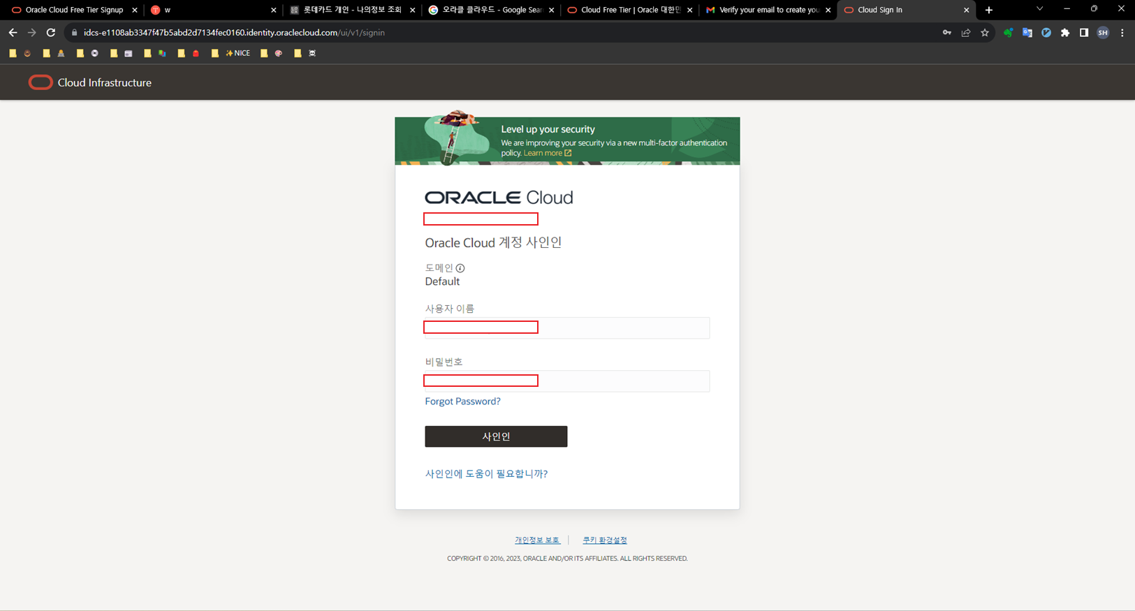Click the Oracle logo in header
This screenshot has width=1135, height=611.
point(41,82)
